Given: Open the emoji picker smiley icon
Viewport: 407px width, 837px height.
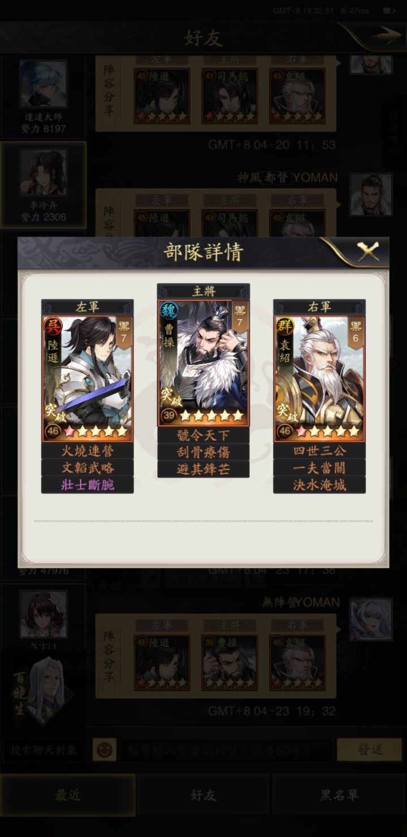Looking at the screenshot, I should pos(105,750).
